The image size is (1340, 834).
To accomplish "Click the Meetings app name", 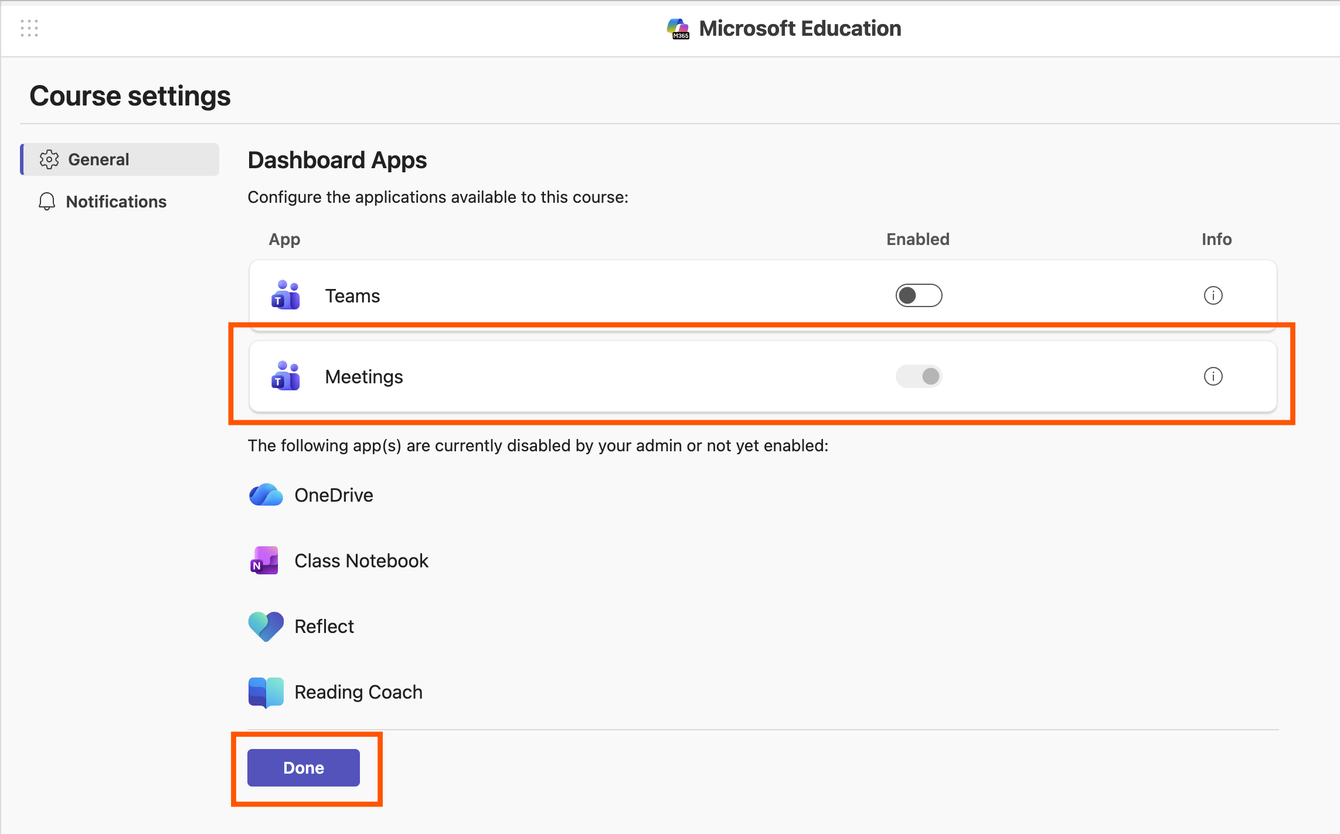I will [x=364, y=377].
